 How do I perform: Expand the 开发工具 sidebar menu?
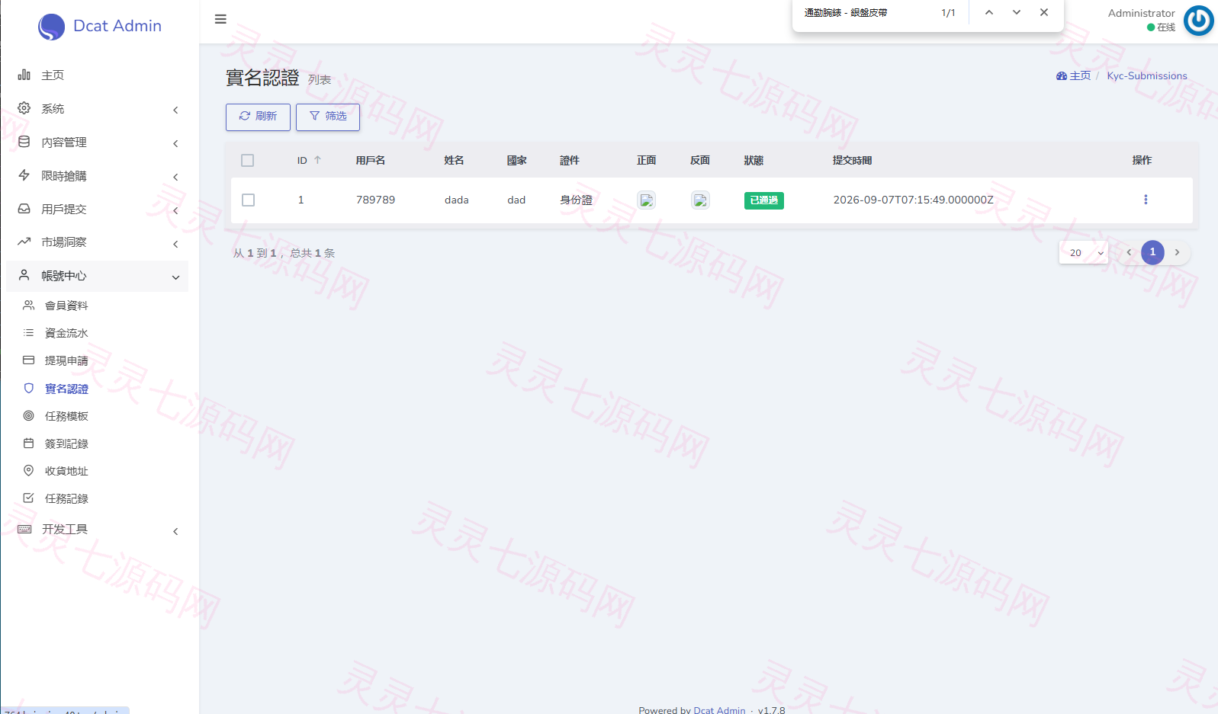tap(97, 530)
